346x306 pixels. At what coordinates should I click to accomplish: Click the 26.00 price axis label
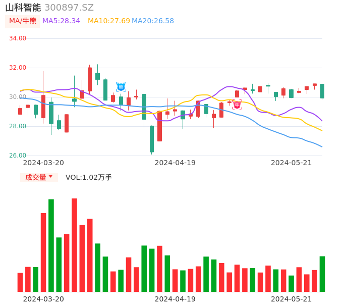(18, 156)
